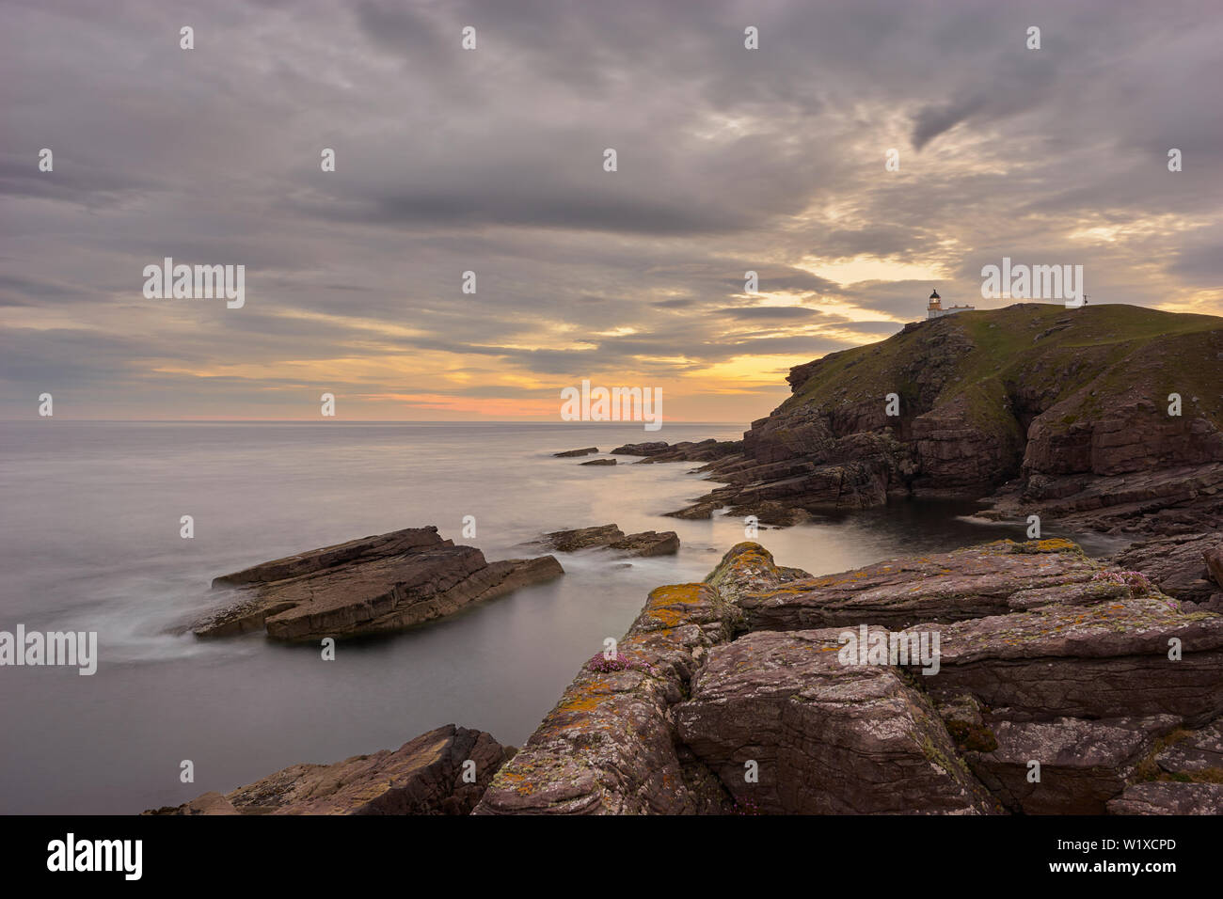Viewport: 1223px width, 899px height.
Task: Click the alamy logo in bottom bar
Action: (95, 857)
